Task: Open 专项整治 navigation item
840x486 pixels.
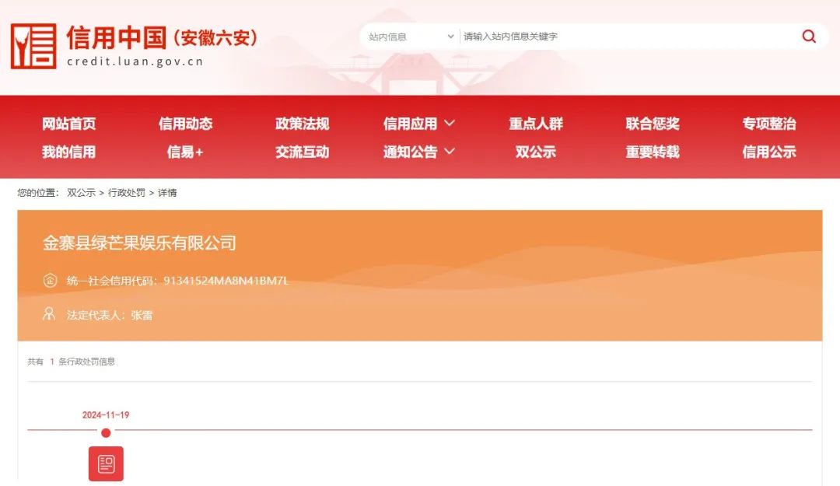Action: pos(769,124)
